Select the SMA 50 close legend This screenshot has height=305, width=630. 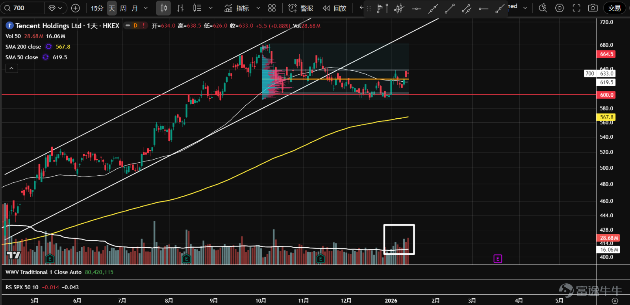22,57
